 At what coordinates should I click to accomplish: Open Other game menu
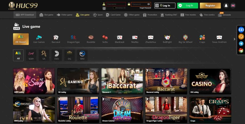point(132,15)
